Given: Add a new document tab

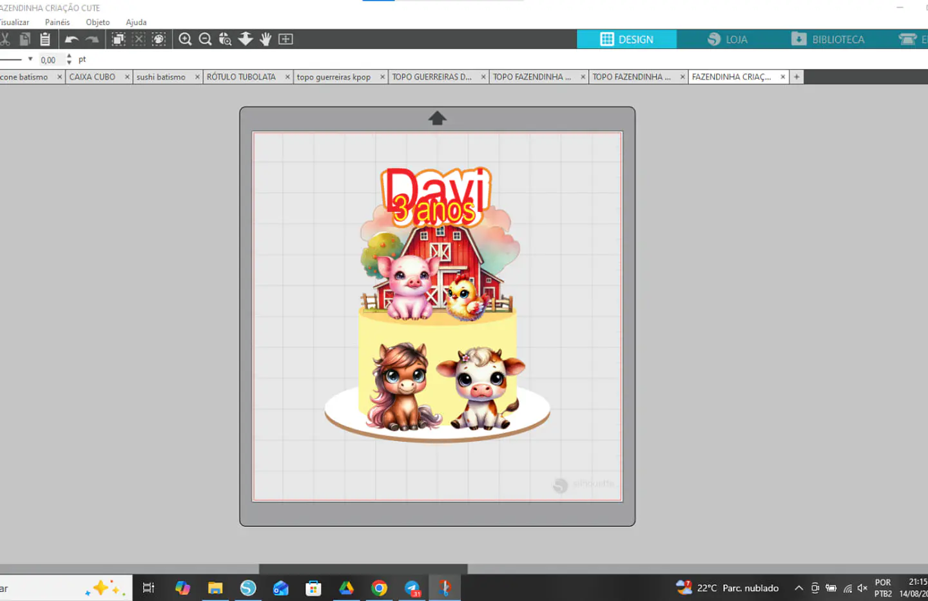Looking at the screenshot, I should coord(797,77).
